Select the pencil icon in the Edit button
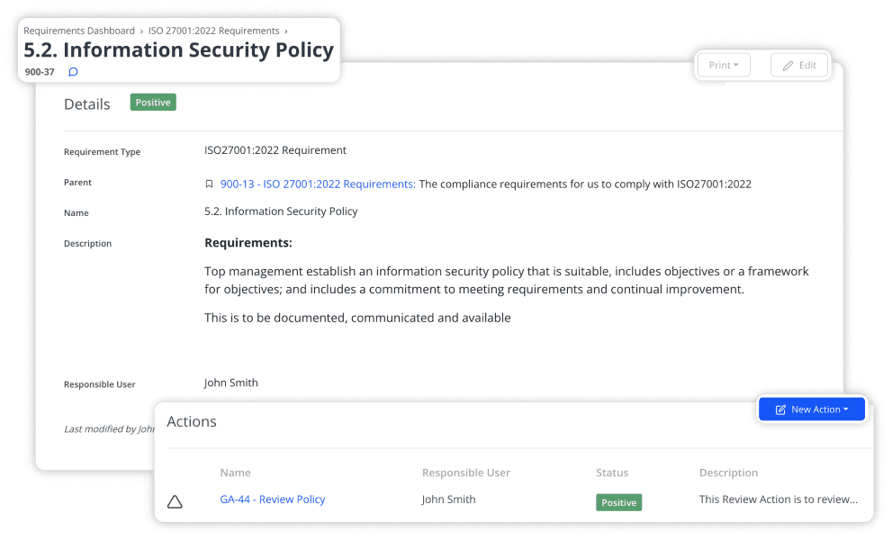This screenshot has height=540, width=892. [788, 64]
